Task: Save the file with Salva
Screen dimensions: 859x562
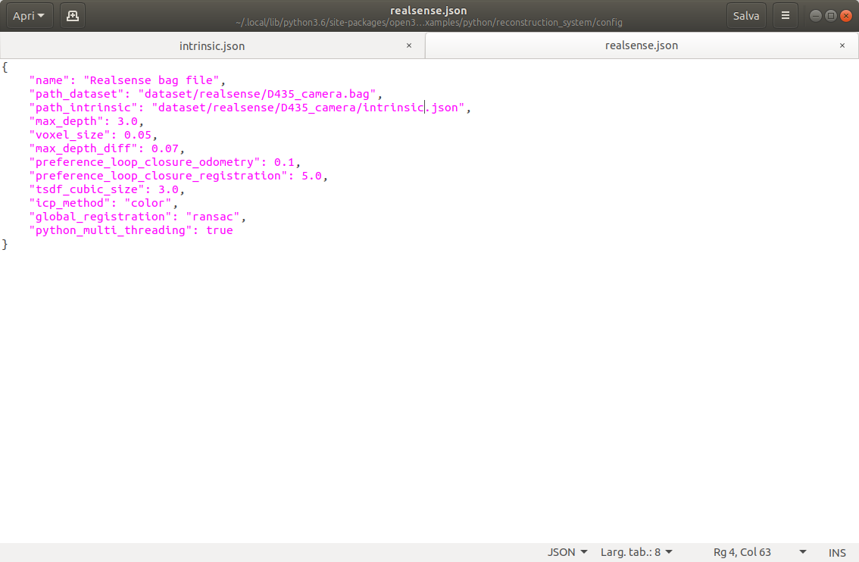Action: pyautogui.click(x=745, y=16)
